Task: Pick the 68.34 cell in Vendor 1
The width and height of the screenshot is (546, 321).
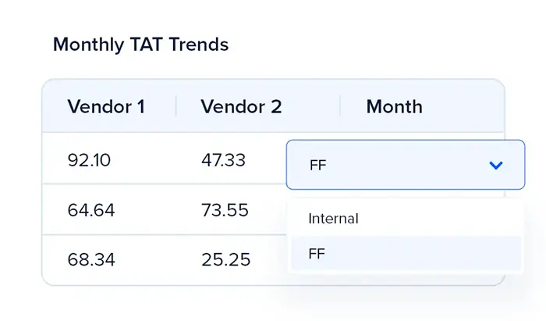Action: point(90,259)
